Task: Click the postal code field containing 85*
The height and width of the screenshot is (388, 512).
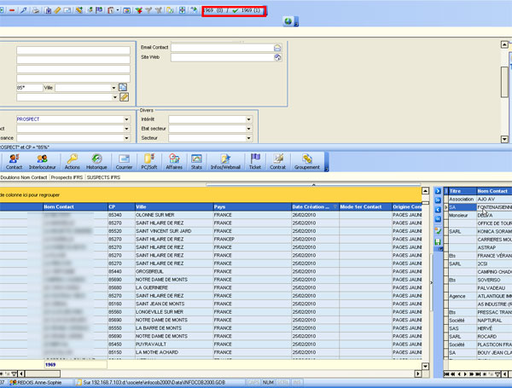Action: pyautogui.click(x=29, y=88)
